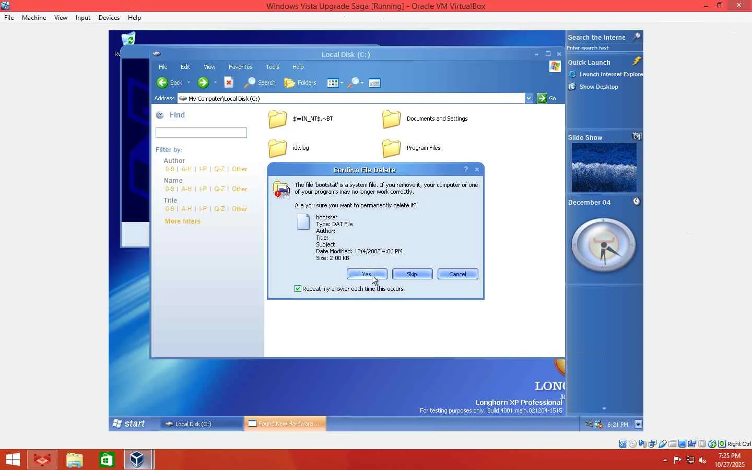Screen dimensions: 752x470
Task: Open the Back button history dropdown
Action: click(189, 83)
